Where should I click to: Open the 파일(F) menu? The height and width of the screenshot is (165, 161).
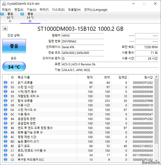coord(6,10)
